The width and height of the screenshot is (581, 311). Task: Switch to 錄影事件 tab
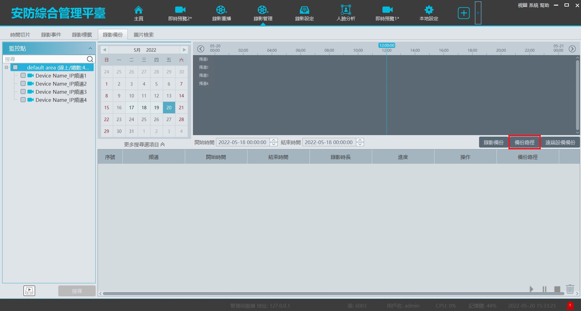51,35
